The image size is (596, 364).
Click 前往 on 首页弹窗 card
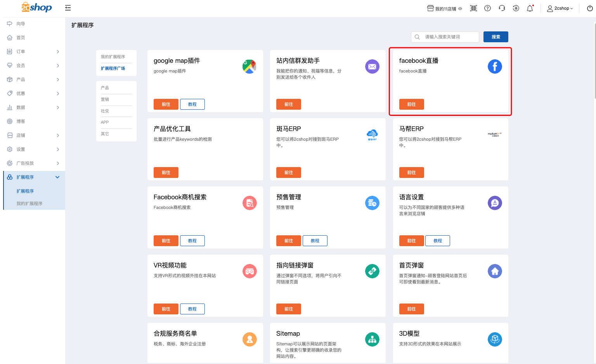coord(412,309)
